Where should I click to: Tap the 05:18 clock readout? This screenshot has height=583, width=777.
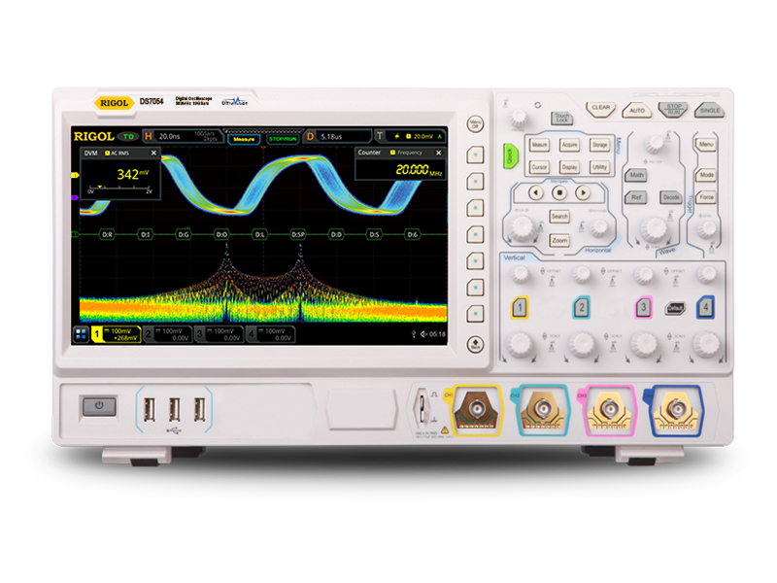coord(437,334)
